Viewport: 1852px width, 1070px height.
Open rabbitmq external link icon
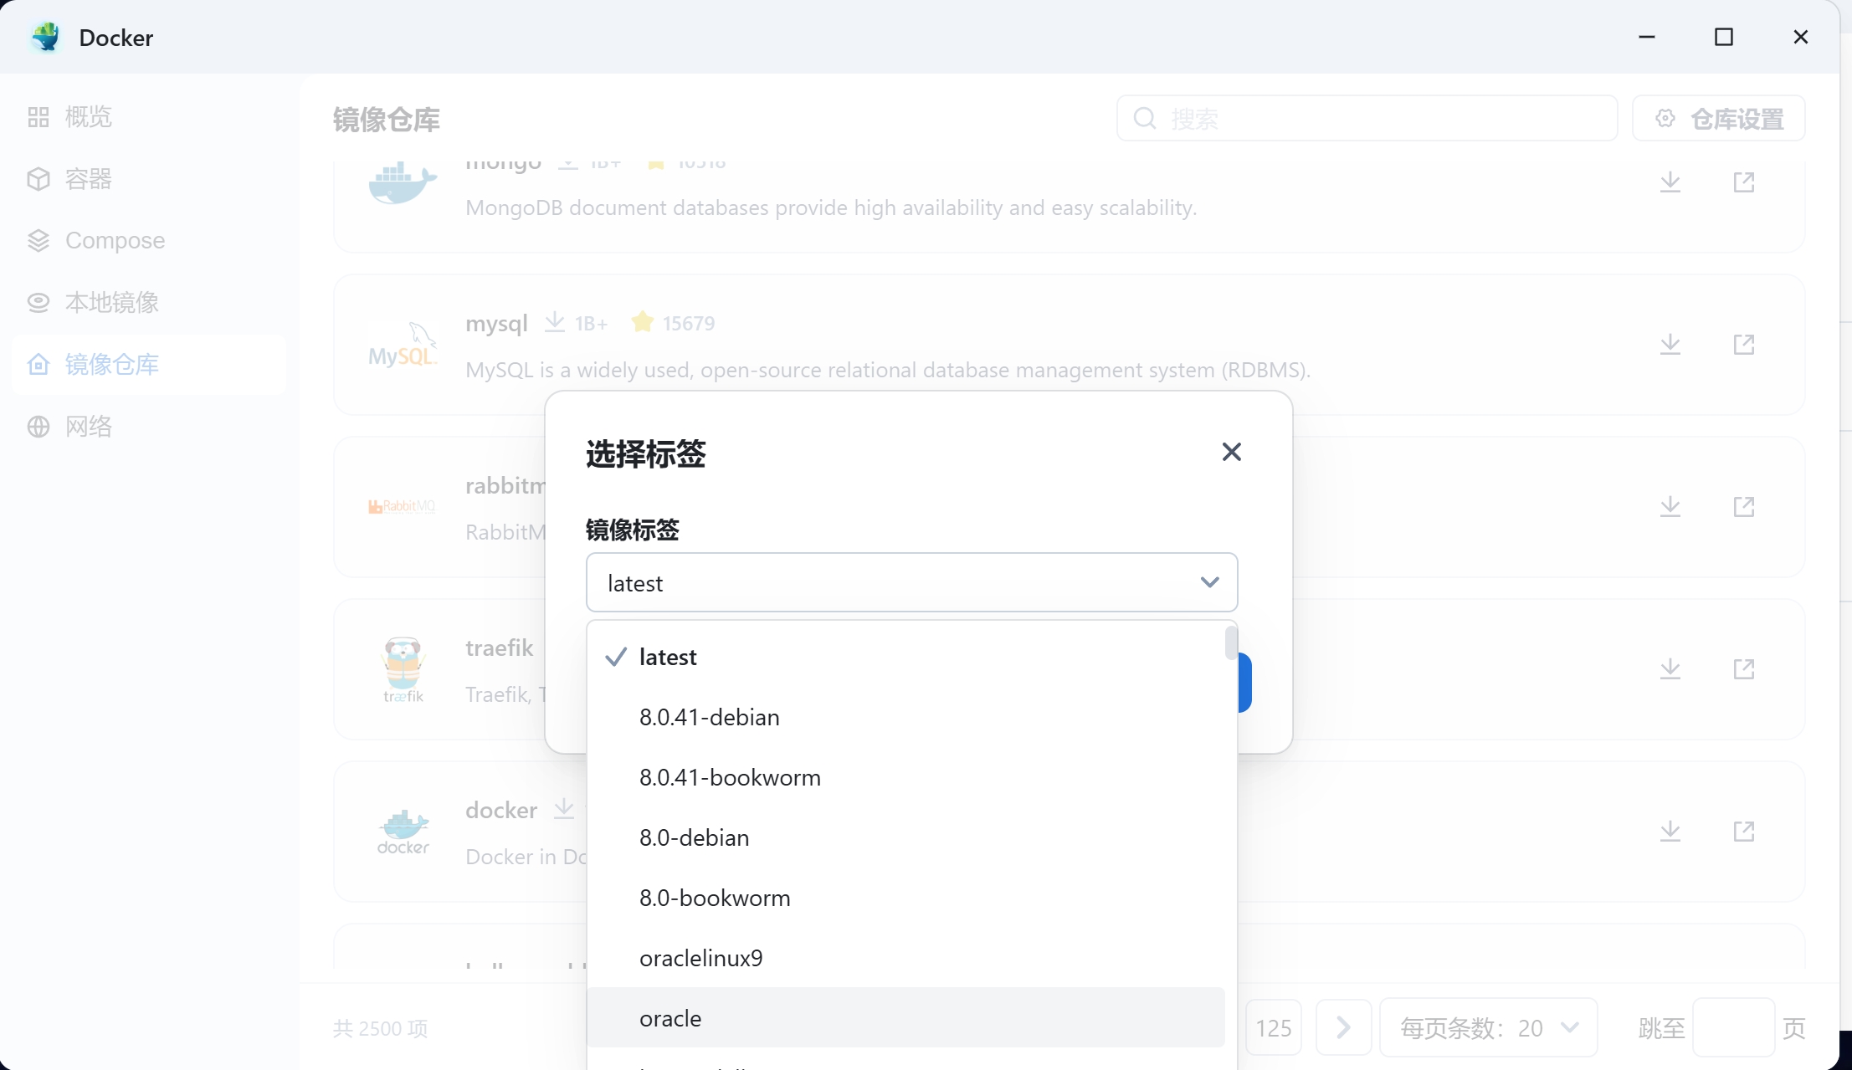[x=1744, y=506]
